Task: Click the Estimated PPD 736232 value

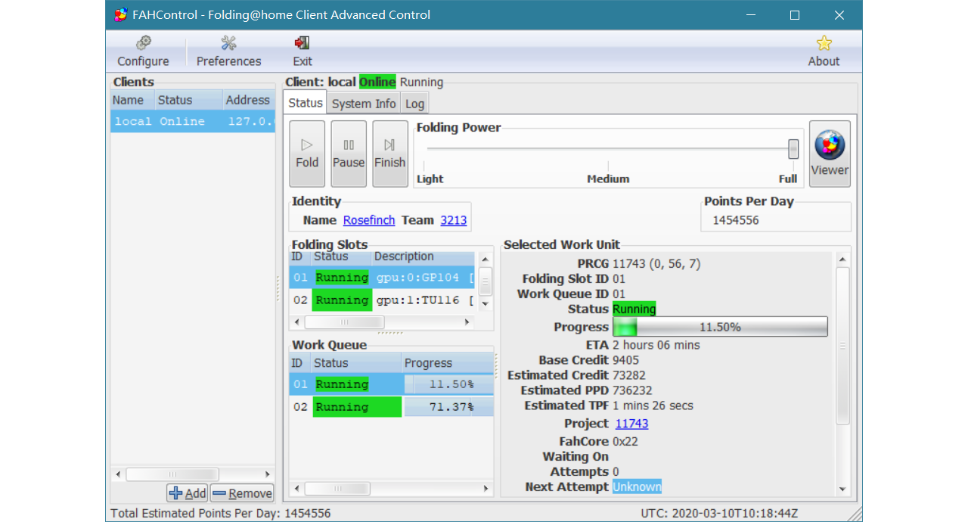Action: [632, 390]
